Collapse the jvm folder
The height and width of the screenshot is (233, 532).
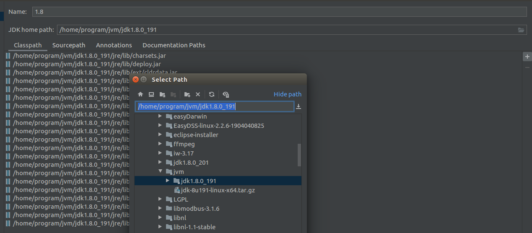click(160, 172)
